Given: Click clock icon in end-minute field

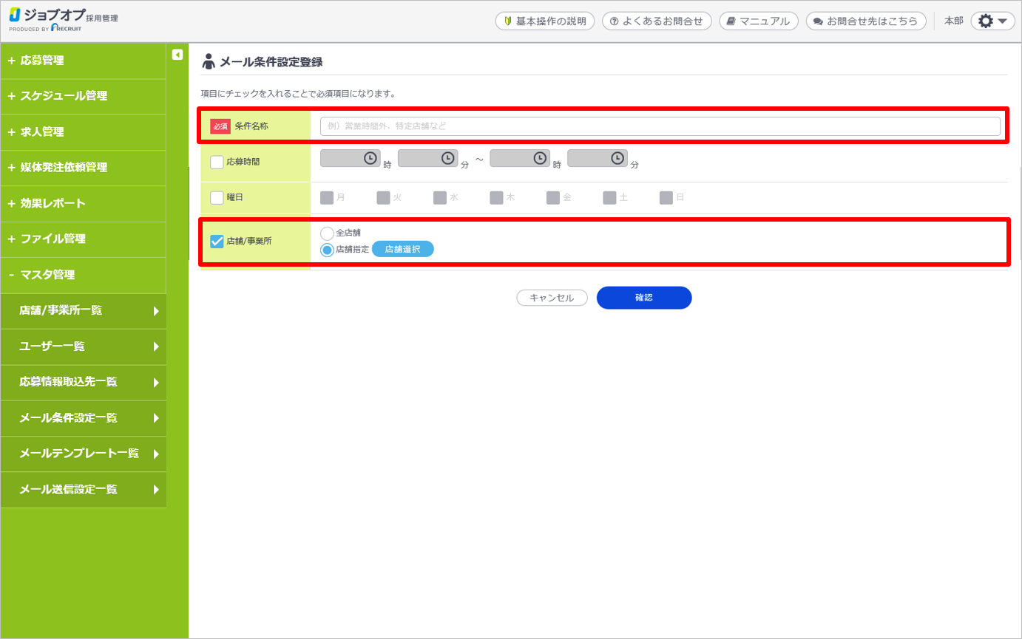Looking at the screenshot, I should coord(617,158).
